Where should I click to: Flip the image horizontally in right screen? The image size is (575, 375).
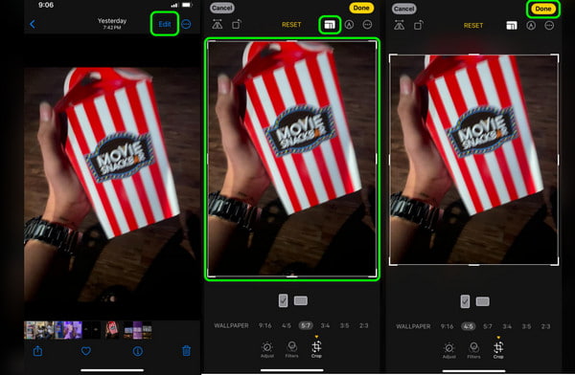399,25
